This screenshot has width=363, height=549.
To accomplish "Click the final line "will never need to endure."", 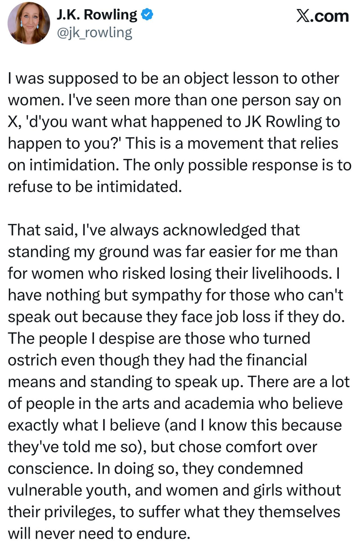I will coord(99,533).
